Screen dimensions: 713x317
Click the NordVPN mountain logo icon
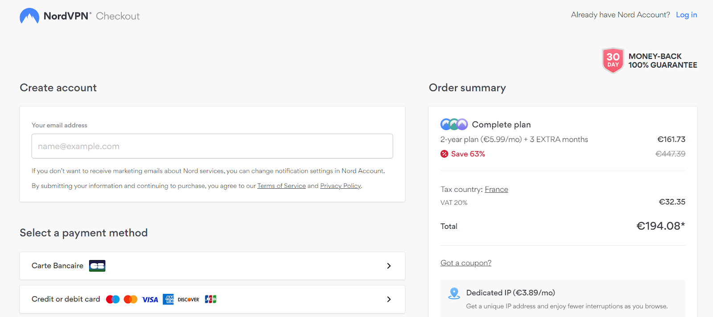(29, 16)
